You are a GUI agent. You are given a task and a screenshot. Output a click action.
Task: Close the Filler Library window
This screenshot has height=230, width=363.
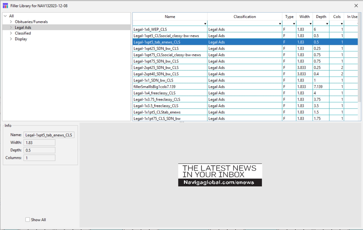[x=356, y=6]
